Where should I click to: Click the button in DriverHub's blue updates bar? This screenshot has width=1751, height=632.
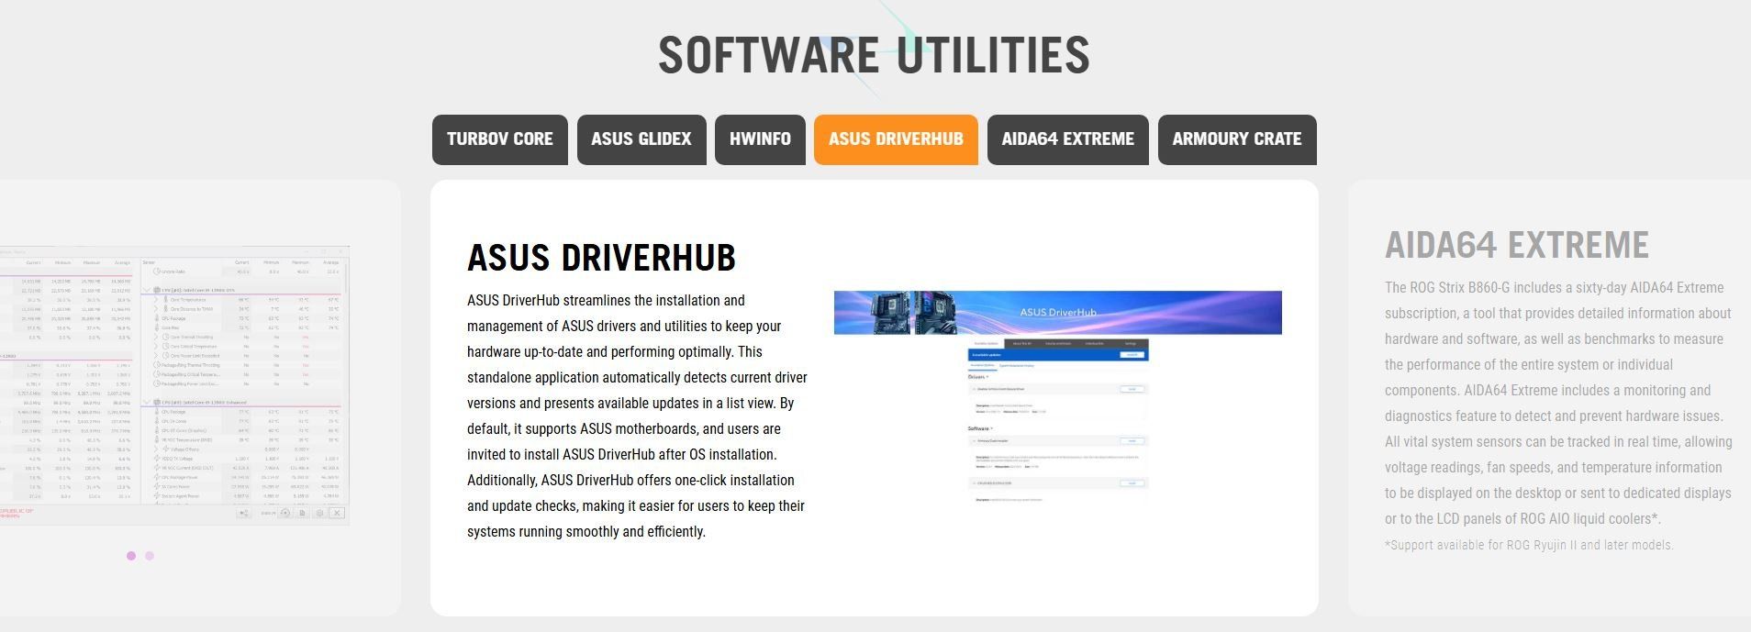1132,354
